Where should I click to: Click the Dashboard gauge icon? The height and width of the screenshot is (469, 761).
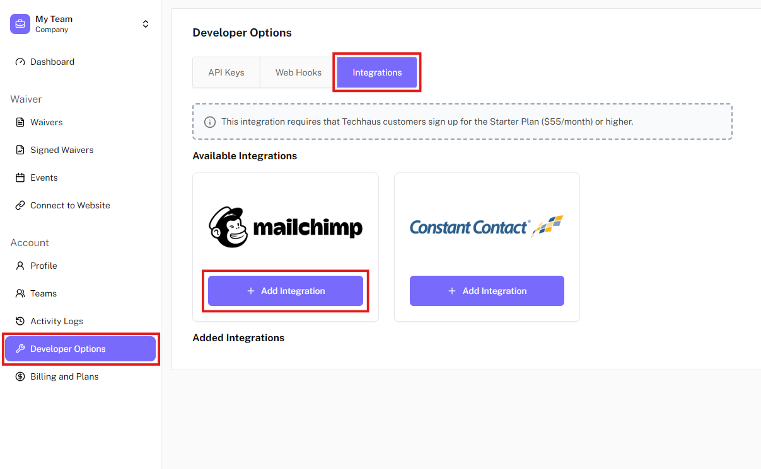pos(20,62)
